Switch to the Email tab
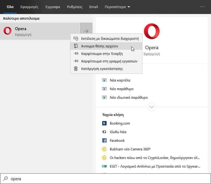This screenshot has width=211, height=184. [94, 7]
